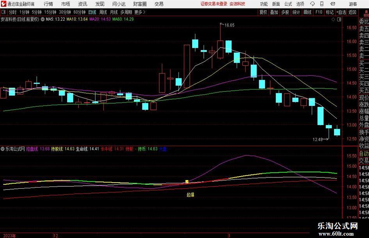Image resolution: width=369 pixels, height=238 pixels.
Task: Click the 通达信 red logo icon
Action: click(4, 4)
